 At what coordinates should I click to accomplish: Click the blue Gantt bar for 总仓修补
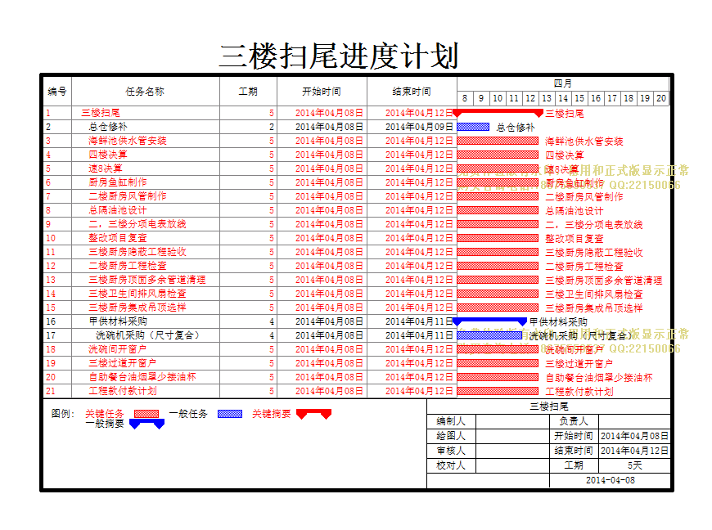[473, 127]
